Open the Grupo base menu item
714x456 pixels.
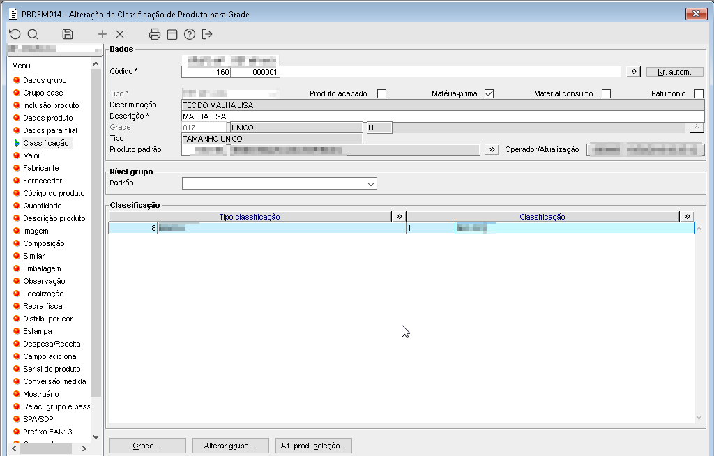(x=43, y=93)
